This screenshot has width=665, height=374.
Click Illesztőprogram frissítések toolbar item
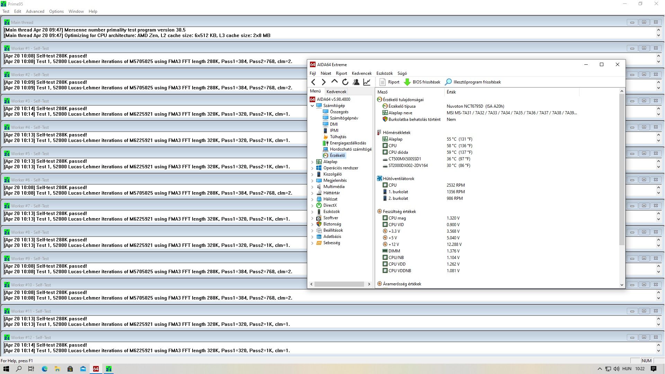[473, 82]
